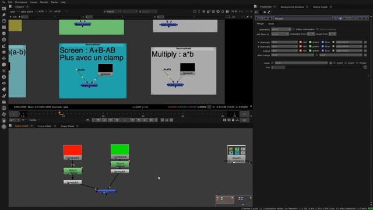Open the output channels layer dropdown

pyautogui.click(x=284, y=51)
